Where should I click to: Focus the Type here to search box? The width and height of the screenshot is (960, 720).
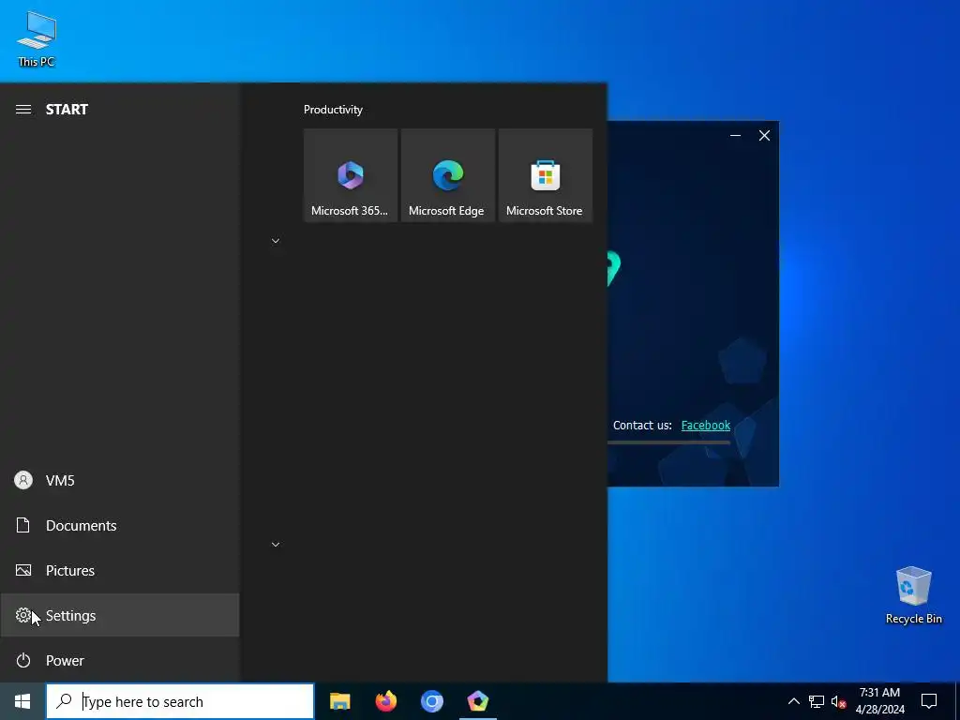[180, 701]
